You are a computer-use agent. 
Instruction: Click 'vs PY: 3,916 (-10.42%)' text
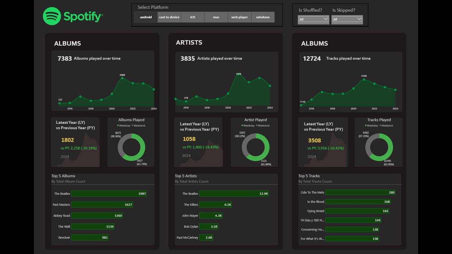tap(326, 148)
